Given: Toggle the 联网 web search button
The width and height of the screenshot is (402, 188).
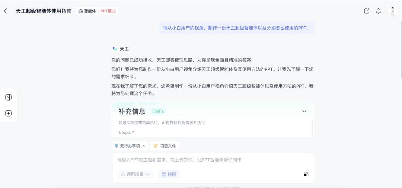Looking at the screenshot, I should [x=169, y=174].
